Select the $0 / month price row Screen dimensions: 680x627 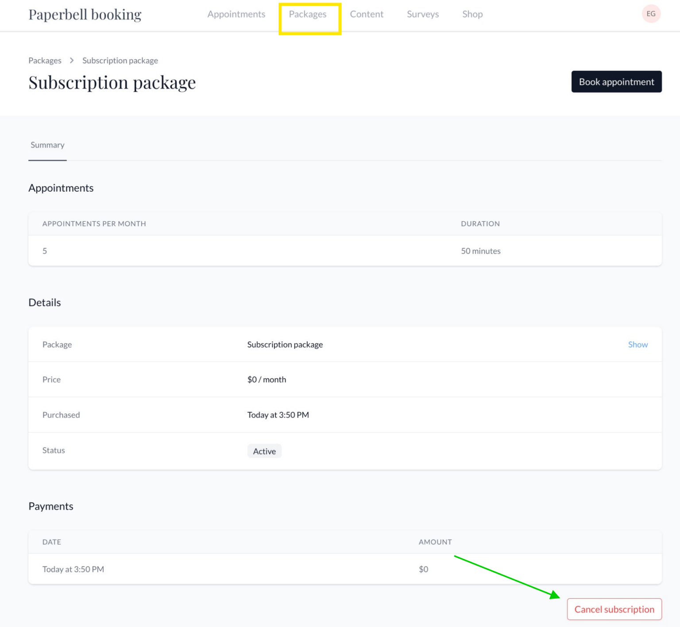267,379
